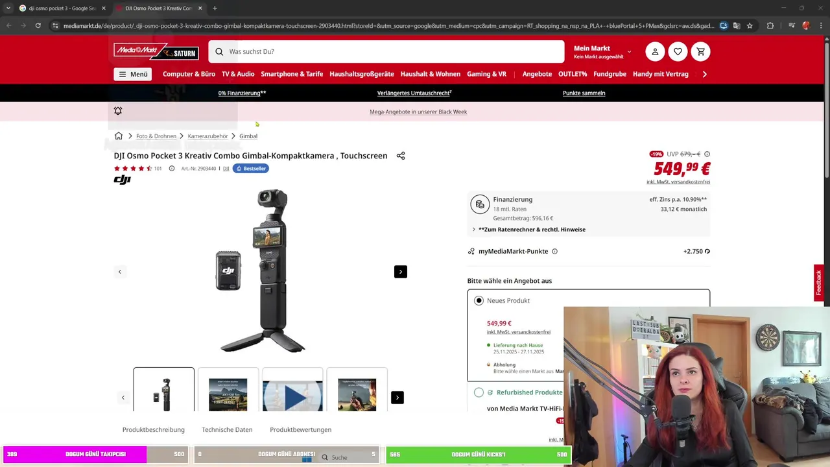Open Haushalt & Wohnen category
This screenshot has height=467, width=830.
[431, 74]
